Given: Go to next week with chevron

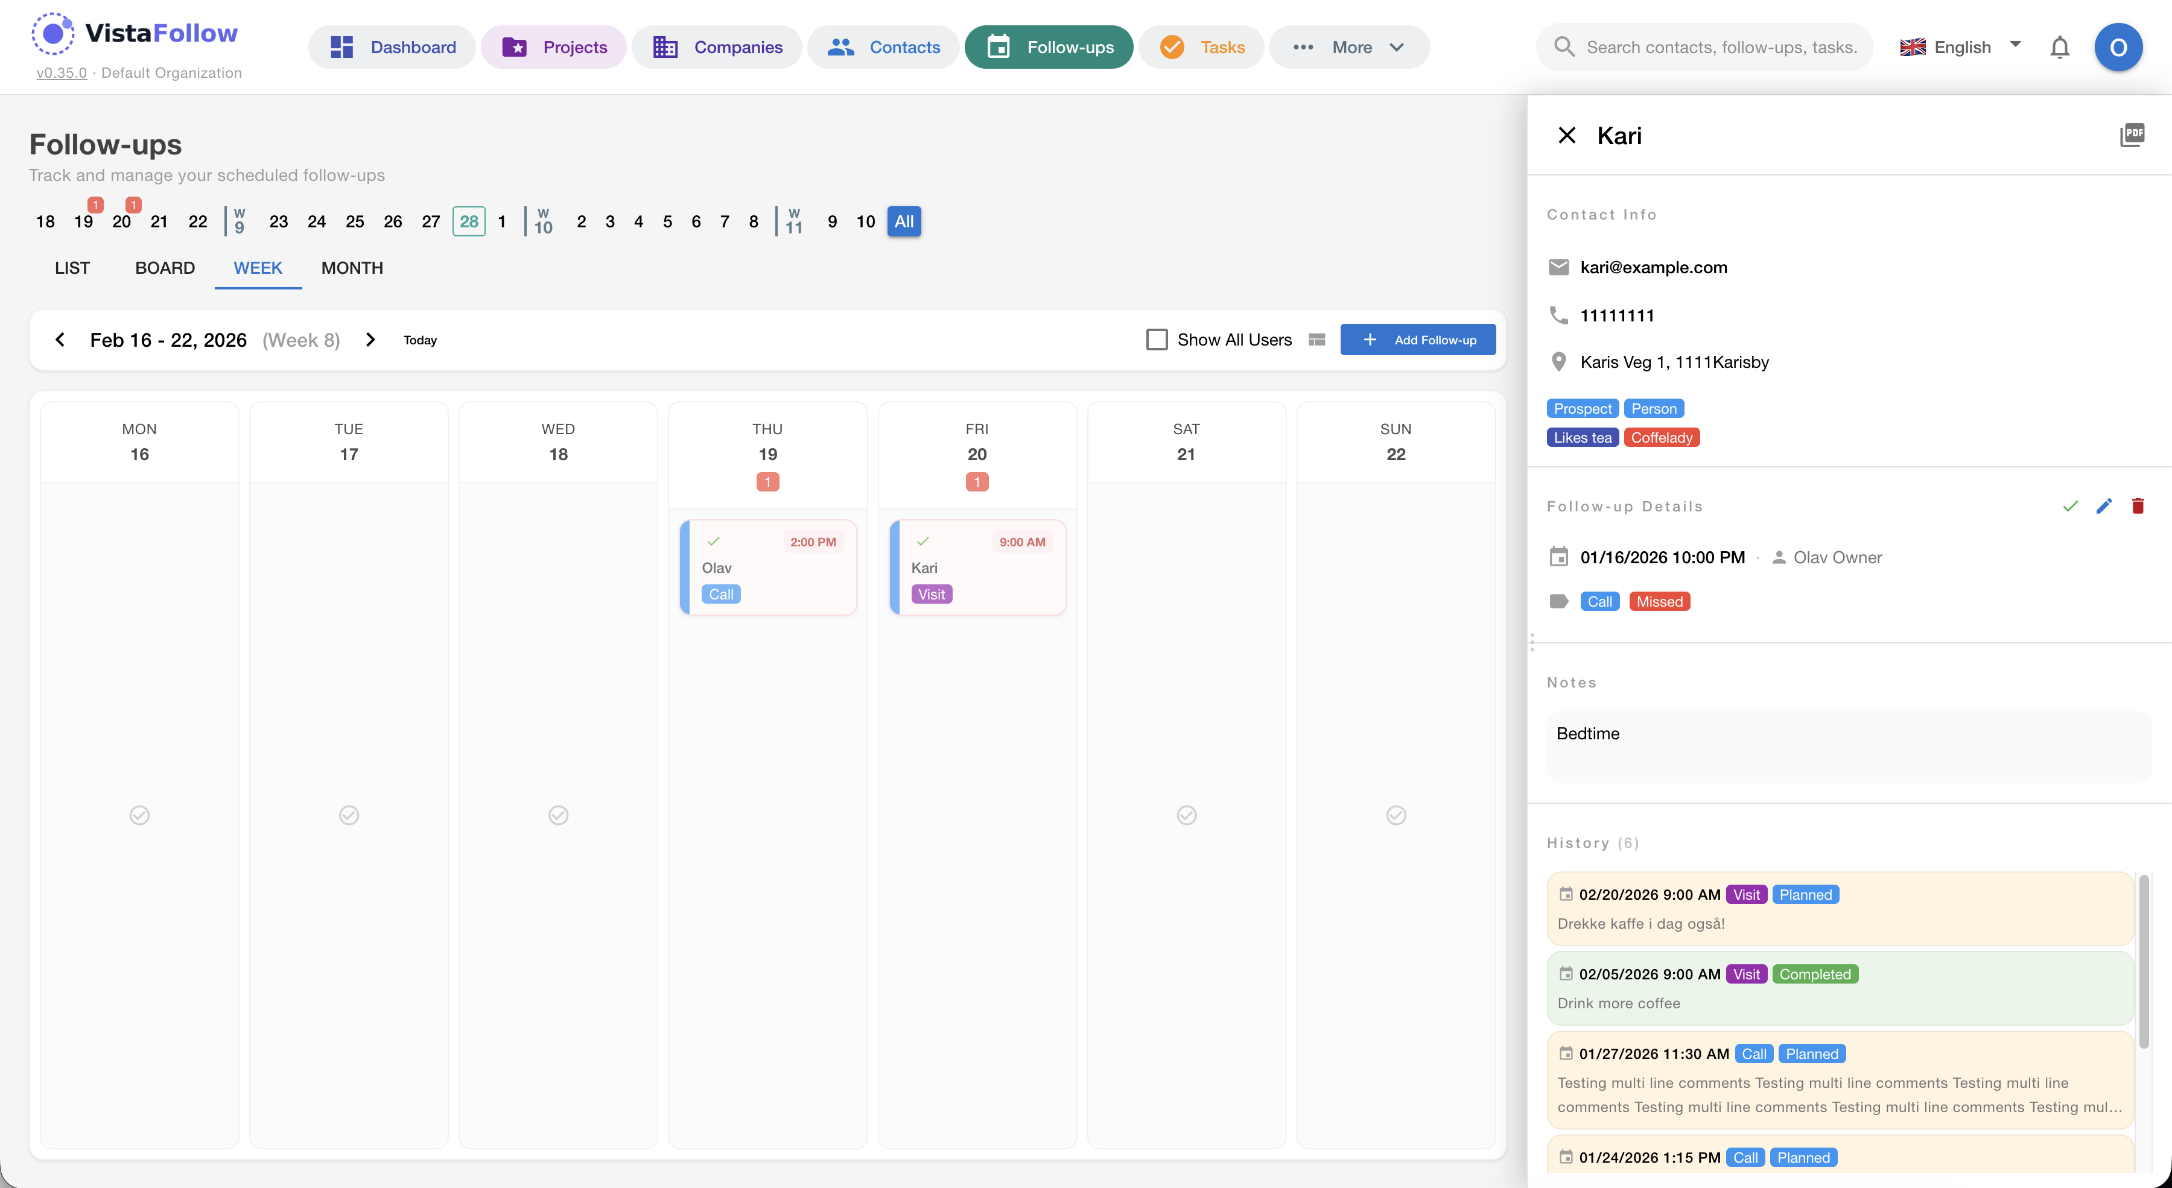Looking at the screenshot, I should pos(370,340).
